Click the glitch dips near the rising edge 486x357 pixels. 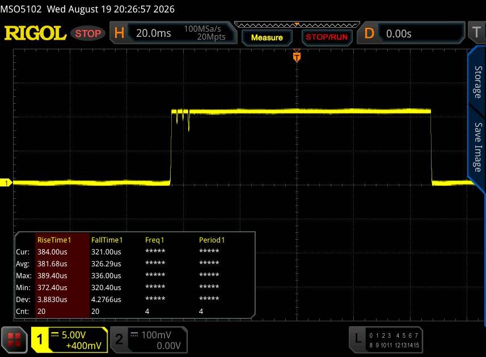183,119
